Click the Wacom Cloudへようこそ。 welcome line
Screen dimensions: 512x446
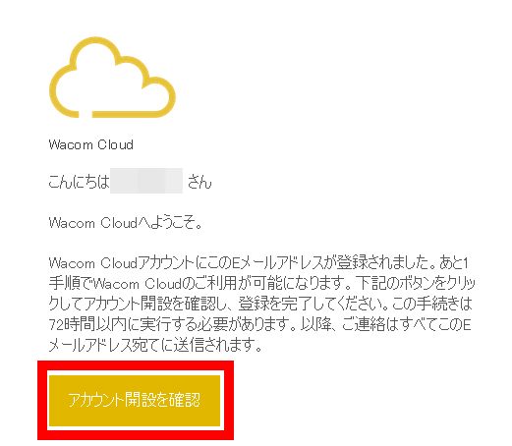tap(126, 223)
